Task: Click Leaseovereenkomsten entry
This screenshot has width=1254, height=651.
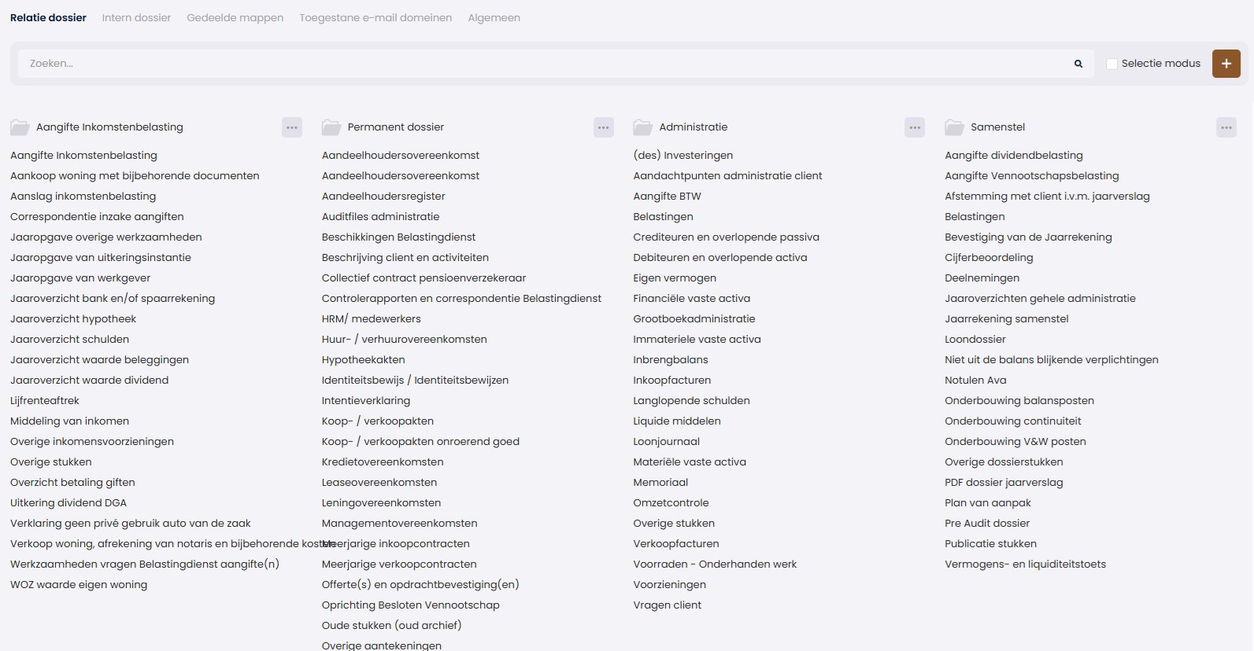Action: (x=379, y=483)
